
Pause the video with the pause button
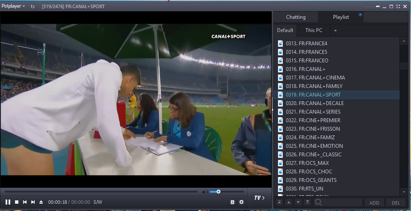(x=8, y=202)
